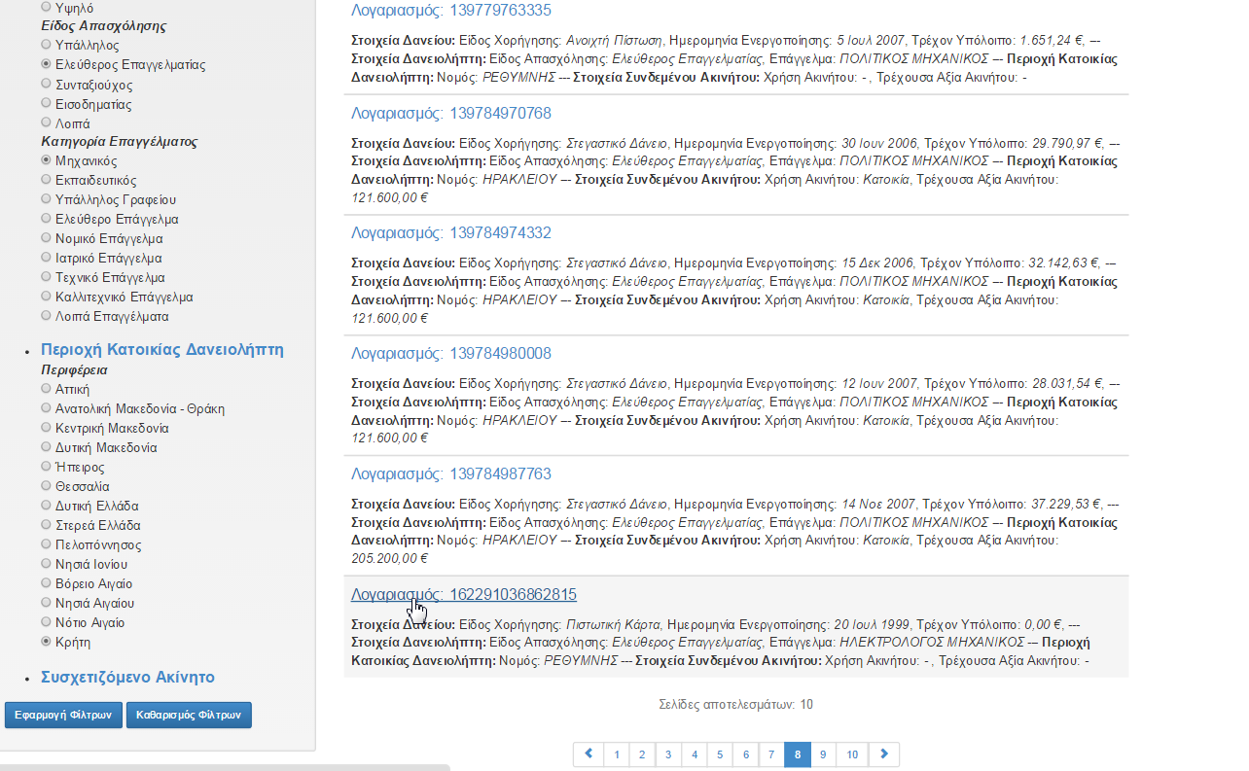Go to results page 9
Image resolution: width=1249 pixels, height=771 pixels.
click(x=823, y=754)
